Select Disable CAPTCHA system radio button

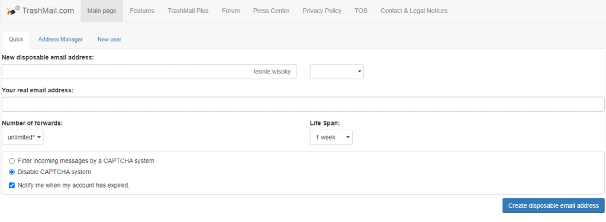tap(12, 172)
